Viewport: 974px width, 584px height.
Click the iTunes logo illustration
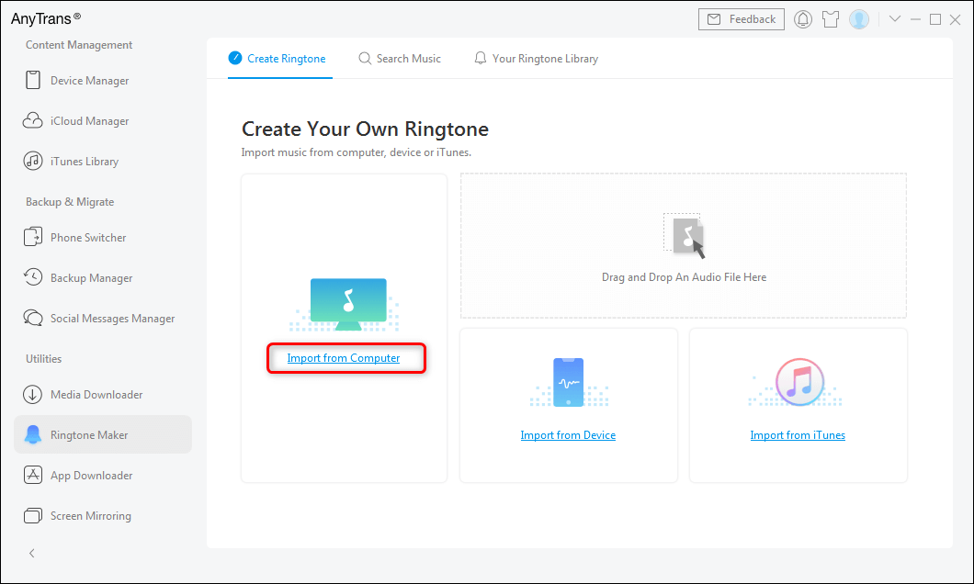pos(799,382)
